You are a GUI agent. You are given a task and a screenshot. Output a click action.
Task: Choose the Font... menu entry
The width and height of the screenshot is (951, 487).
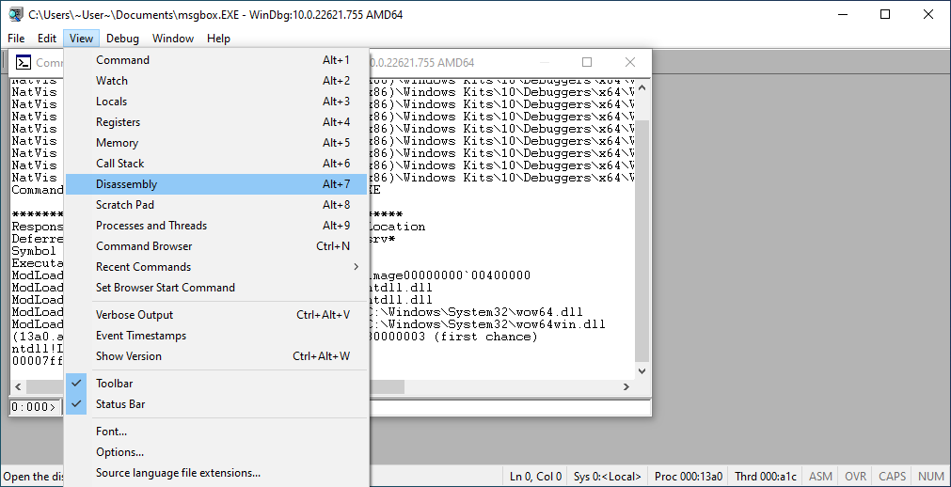111,432
